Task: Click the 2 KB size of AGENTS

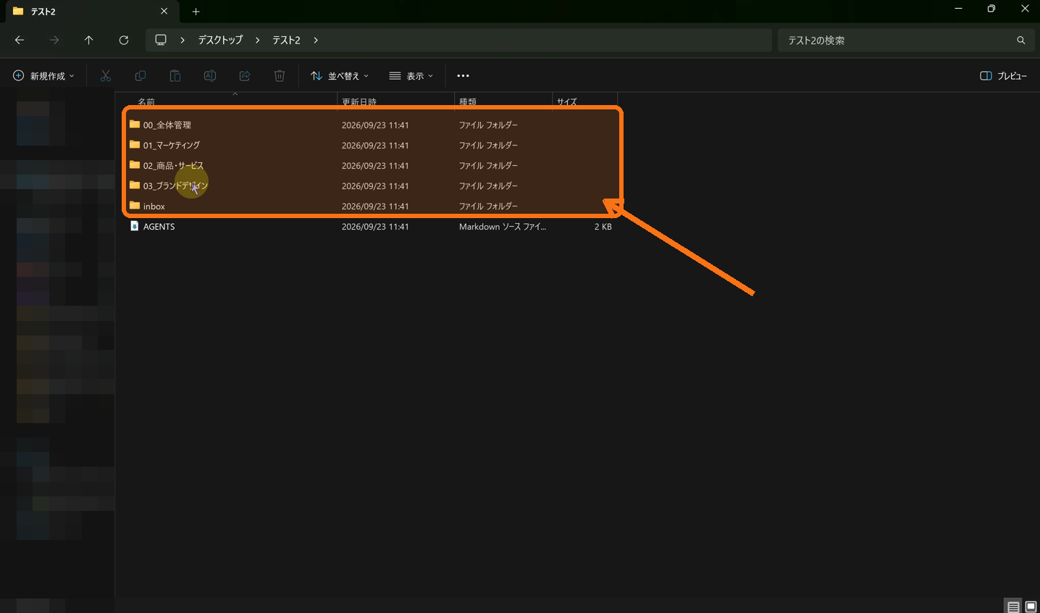Action: (603, 226)
